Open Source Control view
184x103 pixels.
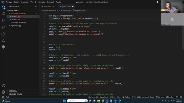pyautogui.click(x=3, y=21)
